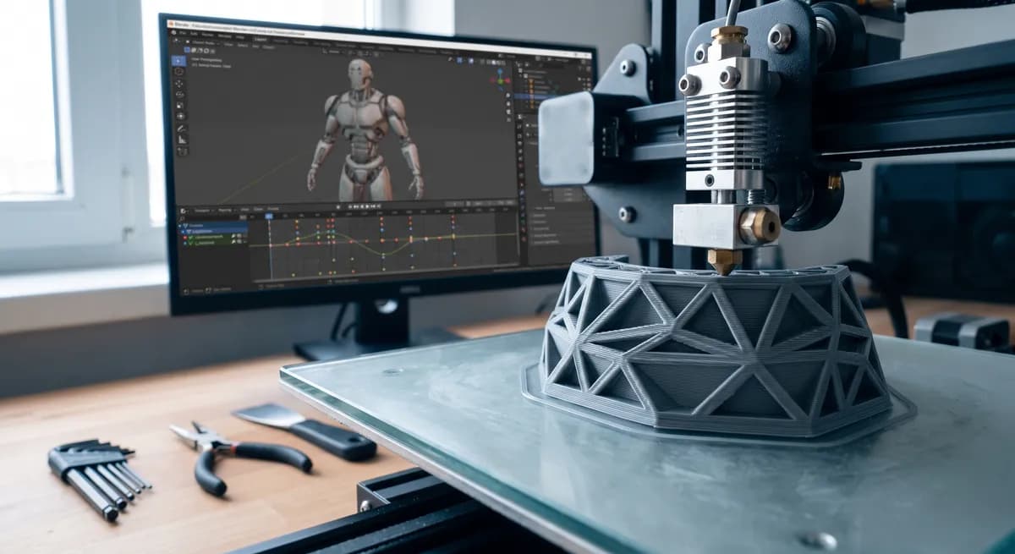
Task: Open the 3D viewport editor type selector
Action: click(x=176, y=41)
